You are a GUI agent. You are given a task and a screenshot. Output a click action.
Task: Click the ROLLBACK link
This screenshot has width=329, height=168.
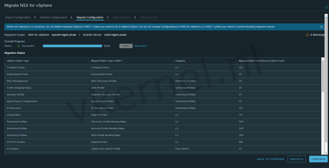click(141, 46)
